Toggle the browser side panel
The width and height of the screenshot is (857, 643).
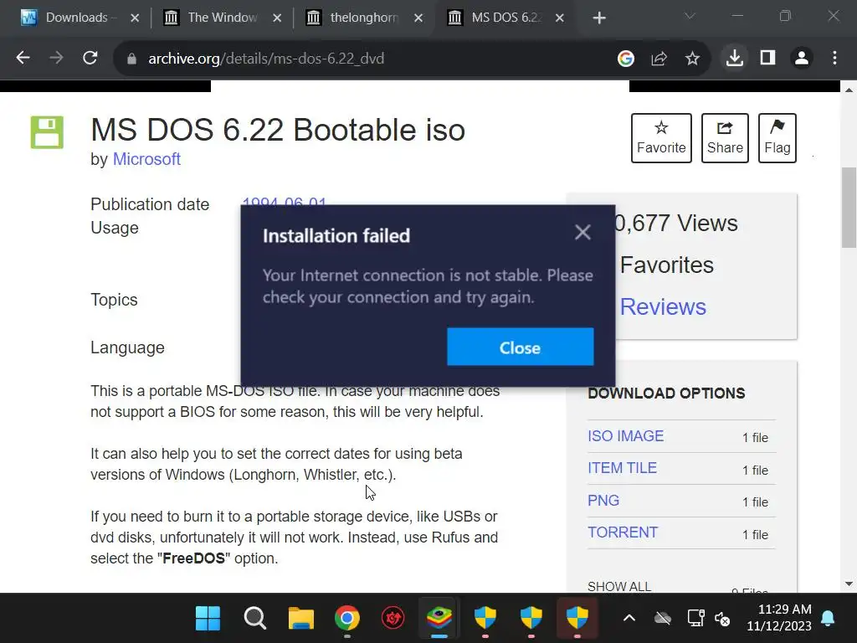(x=768, y=58)
